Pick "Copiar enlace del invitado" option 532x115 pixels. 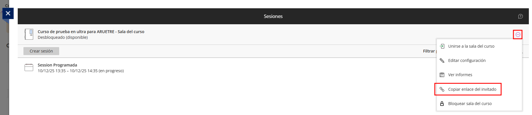[472, 89]
